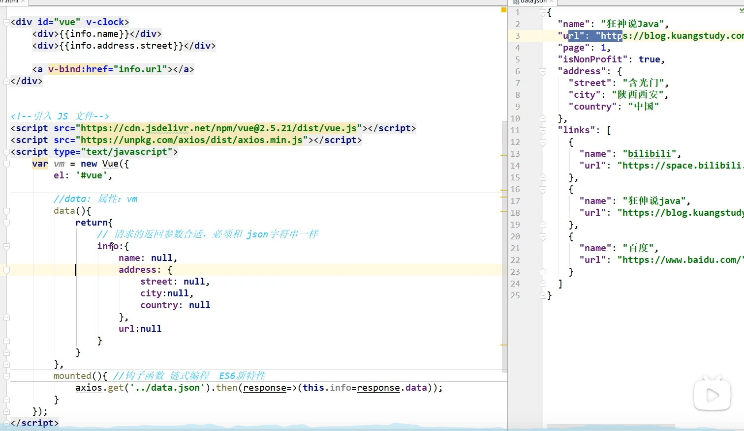Collapse the address: { object in HTML file
The width and height of the screenshot is (744, 431).
(6, 270)
